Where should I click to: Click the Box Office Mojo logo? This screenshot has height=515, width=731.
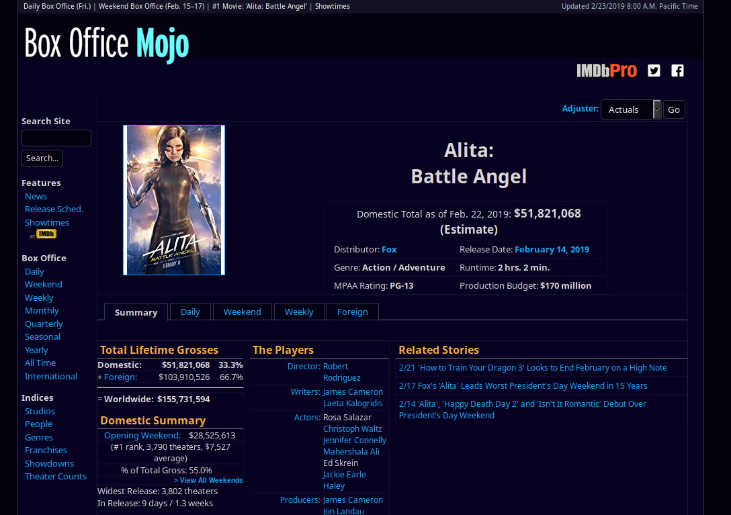(107, 44)
